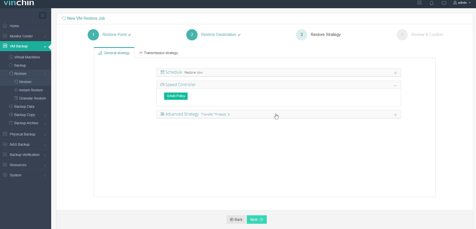Click the Backup Verification icon
Viewport: 476px width, 229px height.
pyautogui.click(x=5, y=154)
